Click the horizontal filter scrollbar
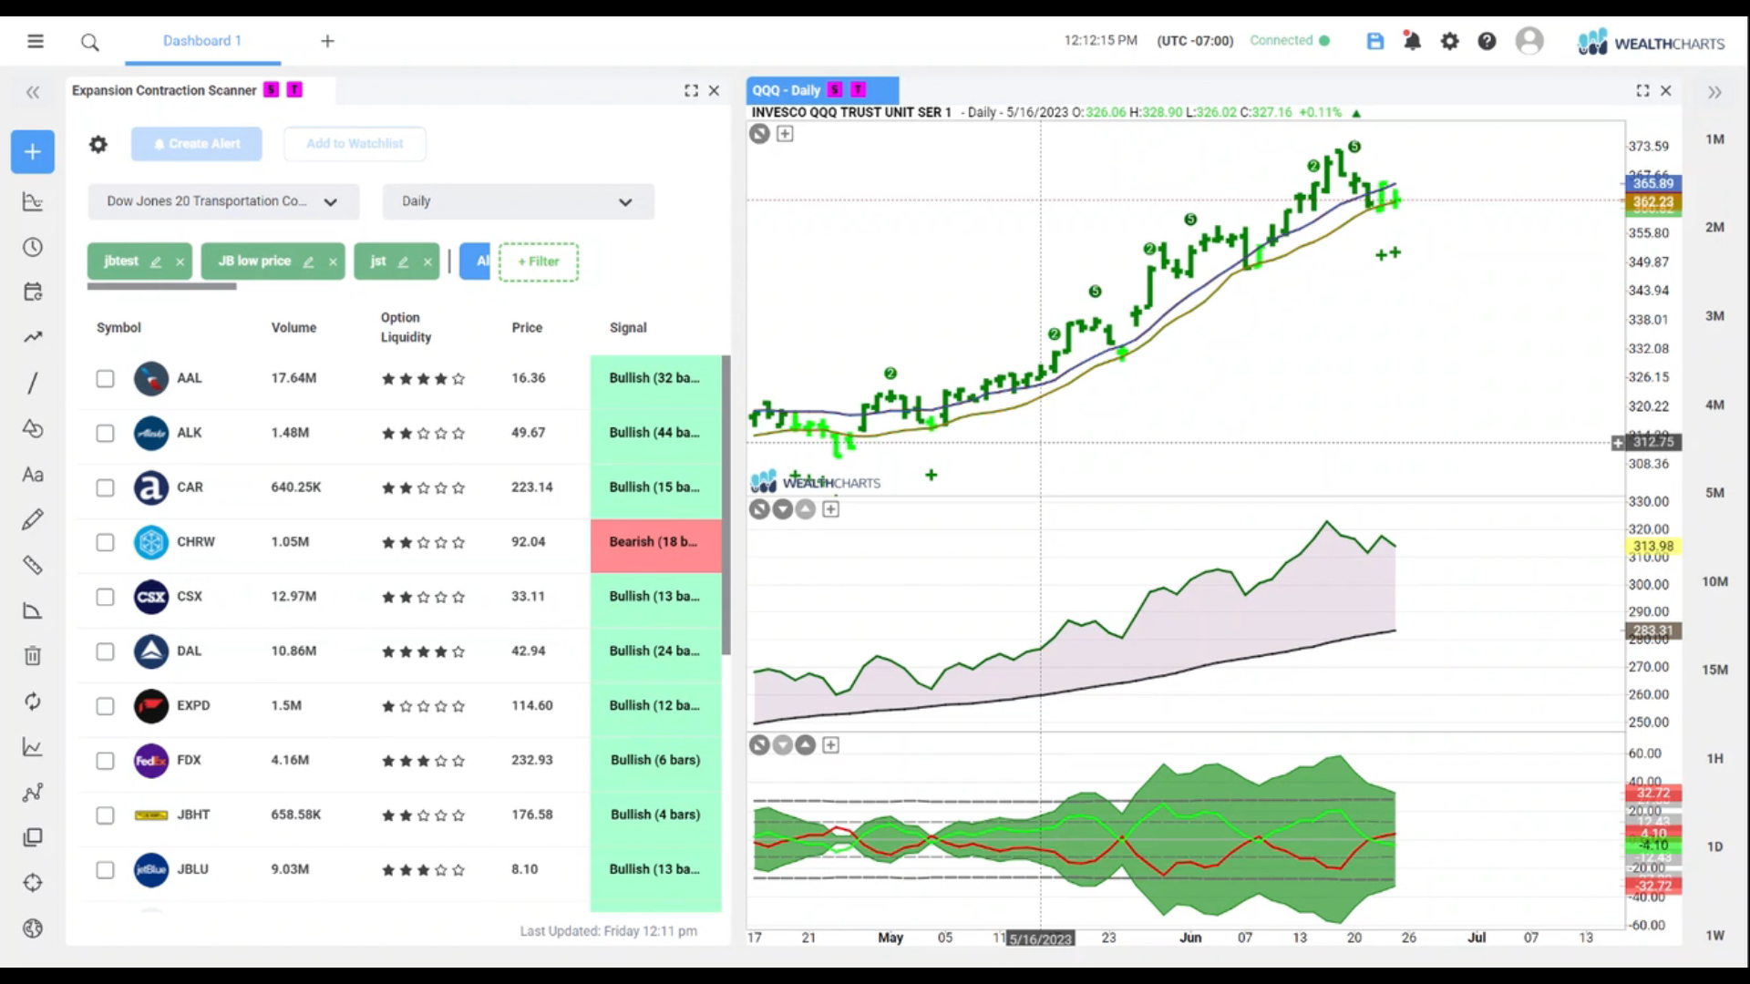The width and height of the screenshot is (1750, 984). coord(162,286)
